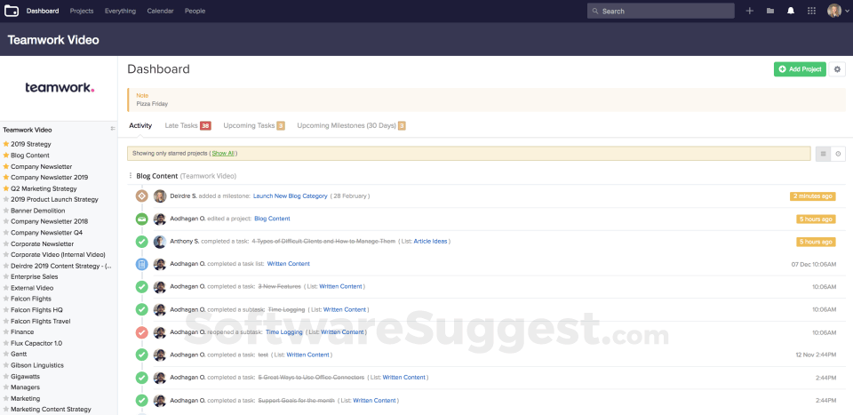Switch activity to time view icon
The height and width of the screenshot is (415, 853).
click(x=838, y=154)
